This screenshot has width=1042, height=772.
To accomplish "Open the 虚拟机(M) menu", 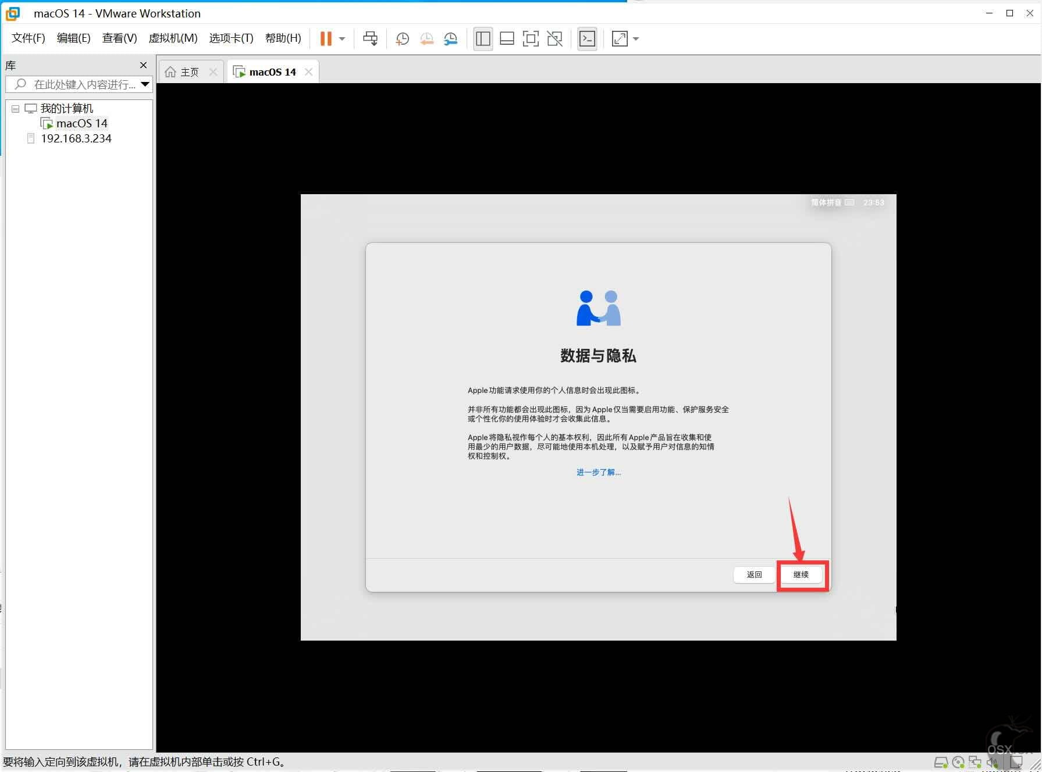I will pos(173,38).
